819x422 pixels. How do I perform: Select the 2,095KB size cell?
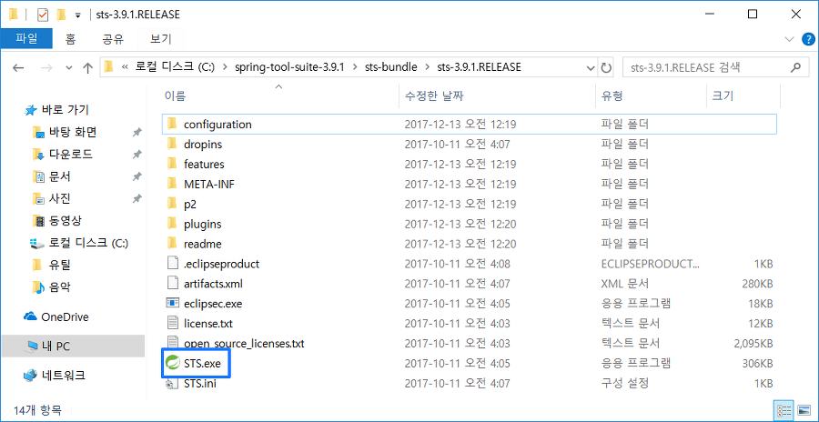click(x=752, y=344)
